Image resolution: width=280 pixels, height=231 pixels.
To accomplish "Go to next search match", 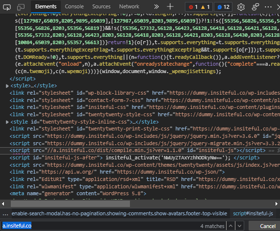I will point(239,226).
